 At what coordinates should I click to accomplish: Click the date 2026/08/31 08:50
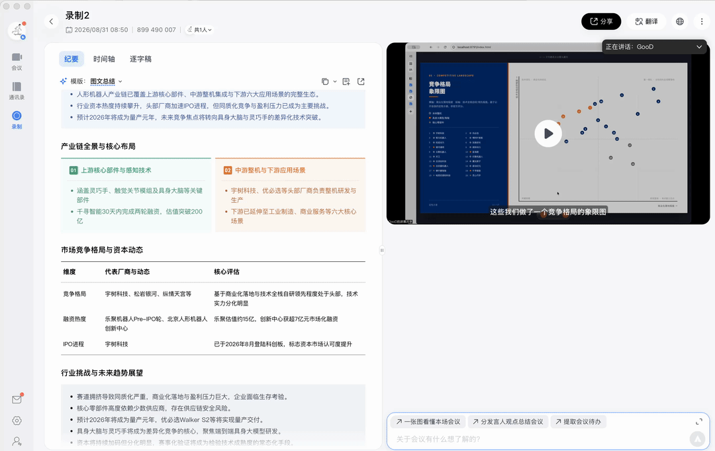tap(101, 30)
